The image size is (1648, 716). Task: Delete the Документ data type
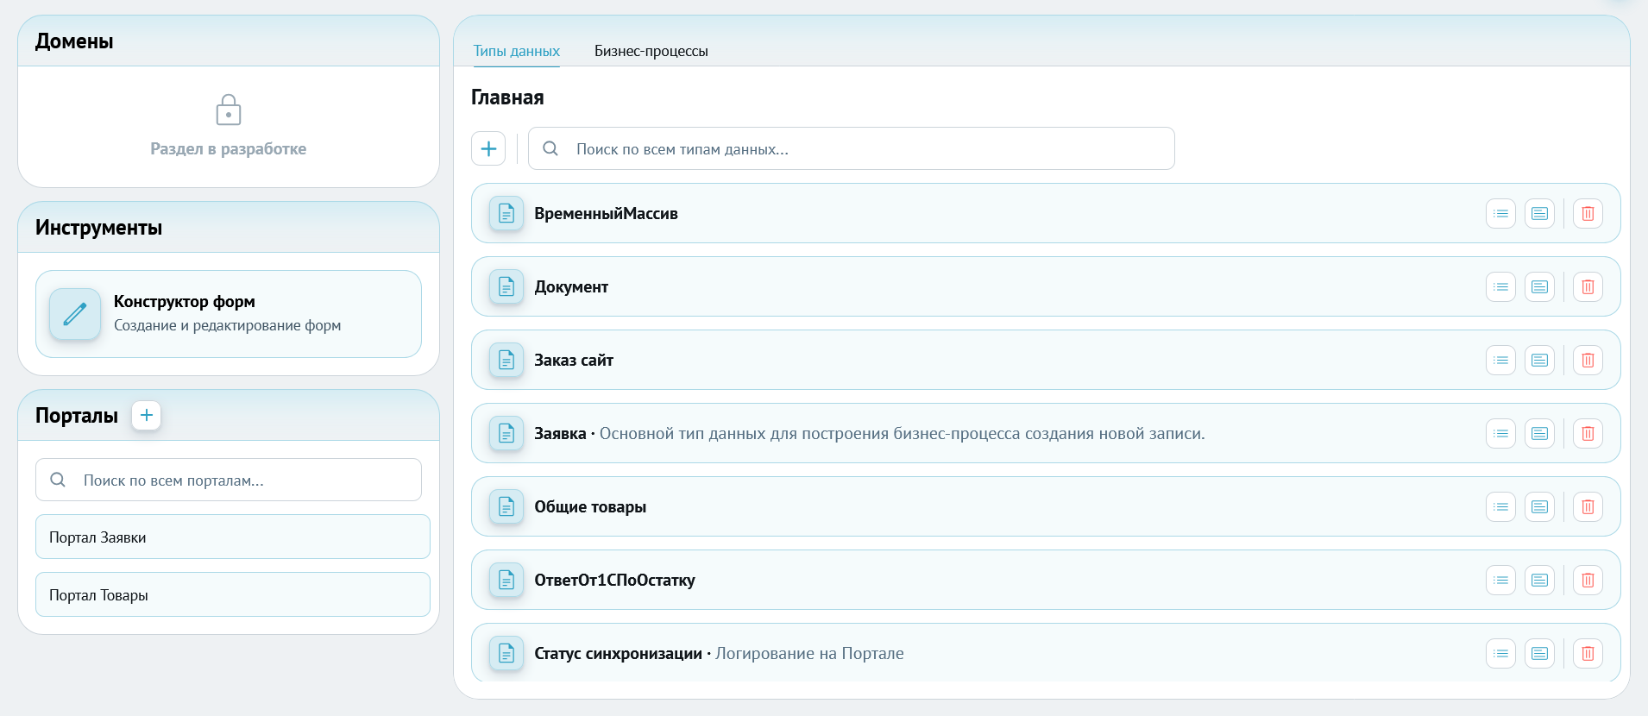pyautogui.click(x=1588, y=286)
